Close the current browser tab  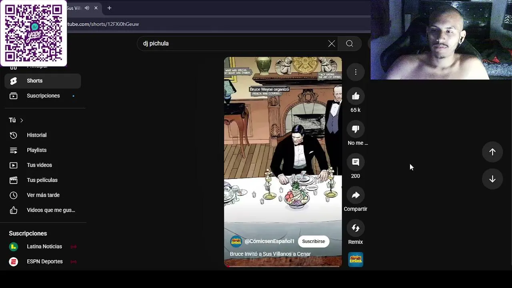pos(96,8)
